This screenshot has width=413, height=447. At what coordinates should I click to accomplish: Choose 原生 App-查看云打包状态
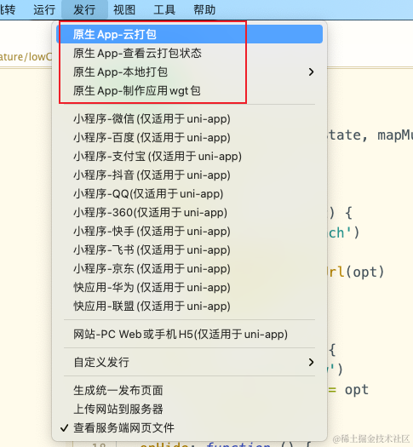[190, 53]
